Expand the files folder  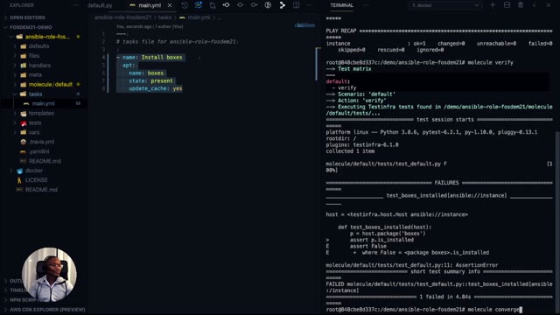[x=34, y=56]
